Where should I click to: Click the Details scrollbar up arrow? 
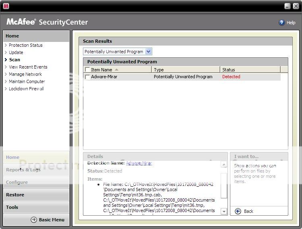pos(224,164)
